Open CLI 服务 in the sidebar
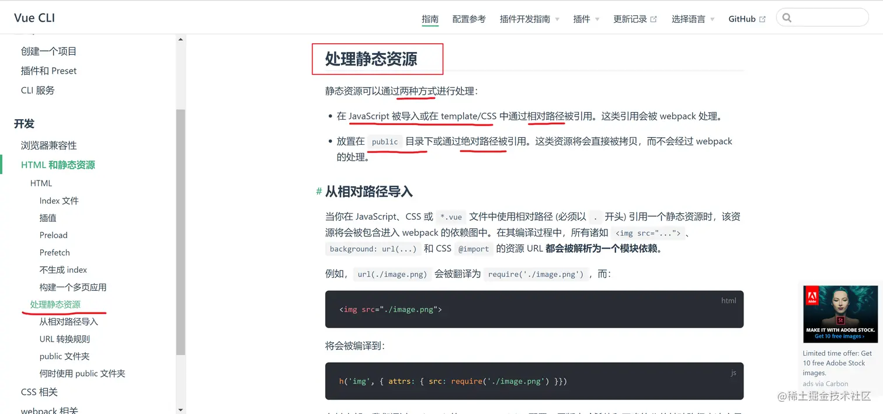The width and height of the screenshot is (883, 414). pos(37,90)
